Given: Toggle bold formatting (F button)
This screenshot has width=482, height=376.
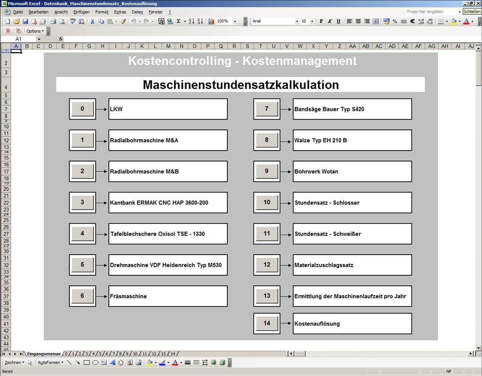Looking at the screenshot, I should tap(321, 21).
